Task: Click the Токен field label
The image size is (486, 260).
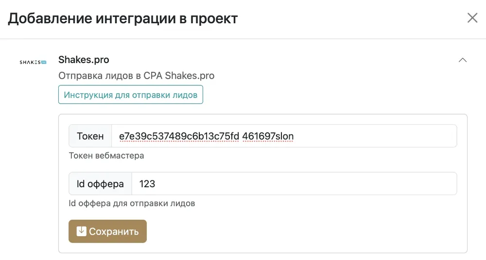Action: [x=90, y=136]
